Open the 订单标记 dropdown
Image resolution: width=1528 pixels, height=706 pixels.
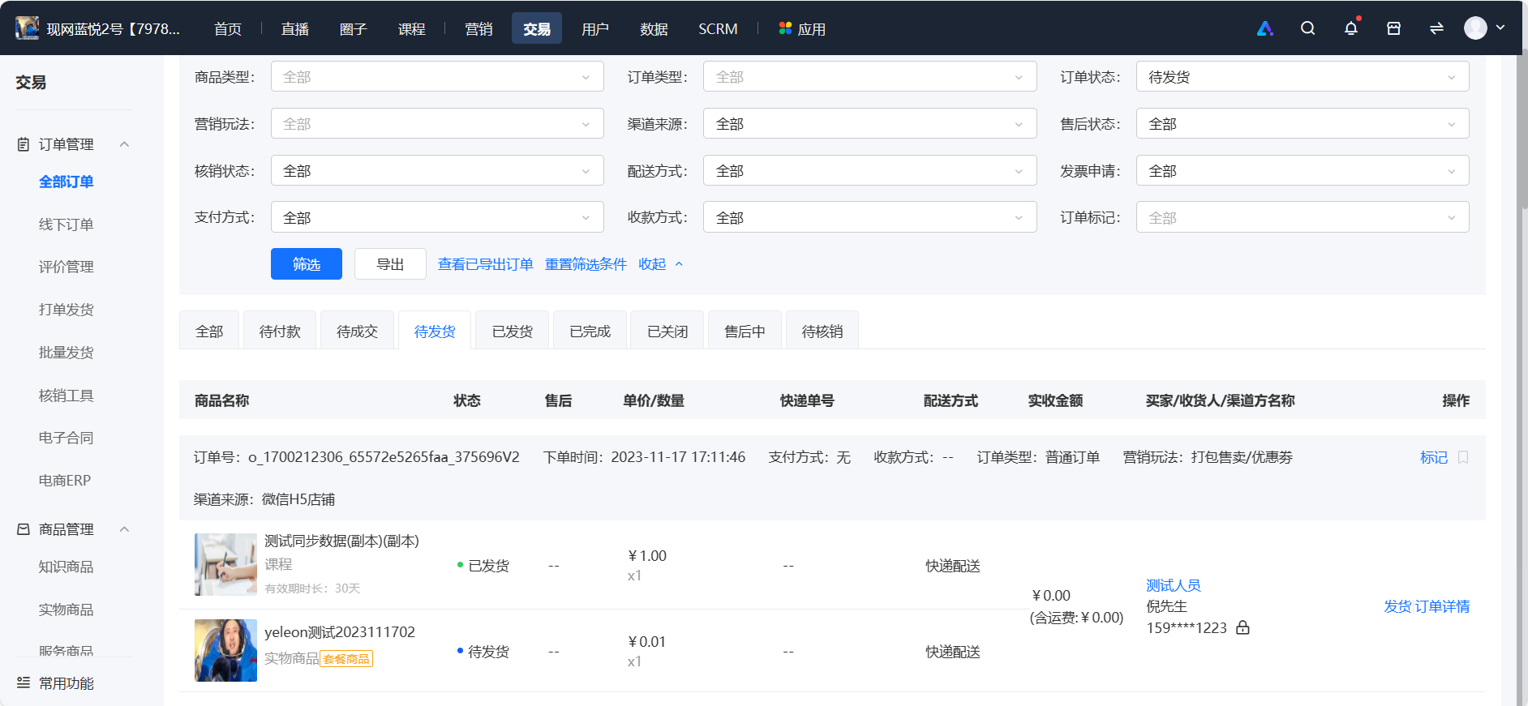point(1303,217)
